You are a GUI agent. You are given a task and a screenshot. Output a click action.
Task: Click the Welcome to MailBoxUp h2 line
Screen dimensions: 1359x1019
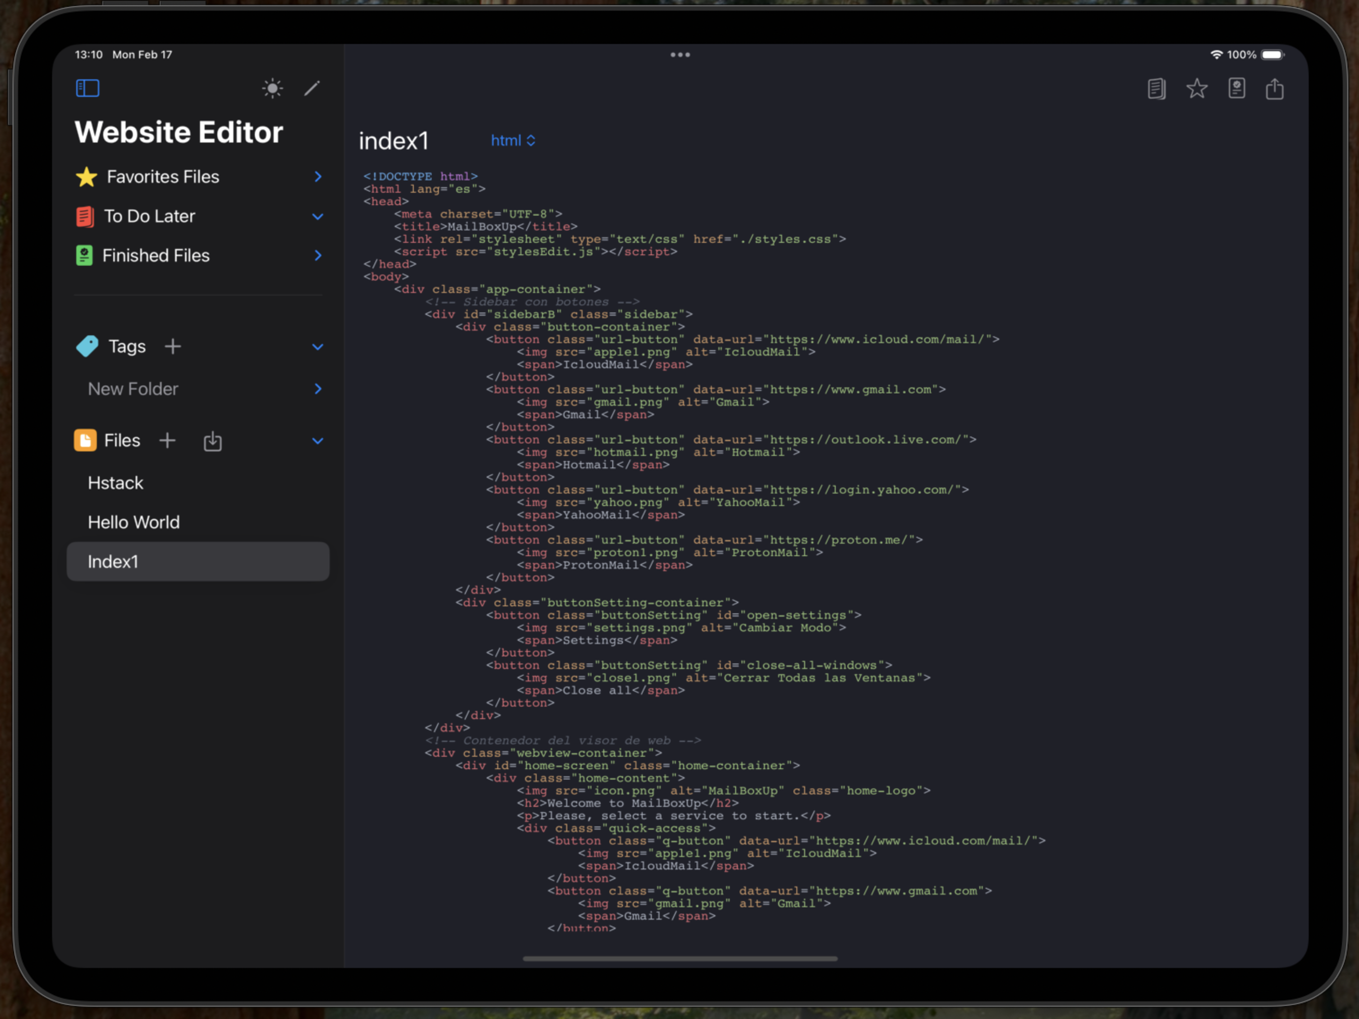(628, 804)
